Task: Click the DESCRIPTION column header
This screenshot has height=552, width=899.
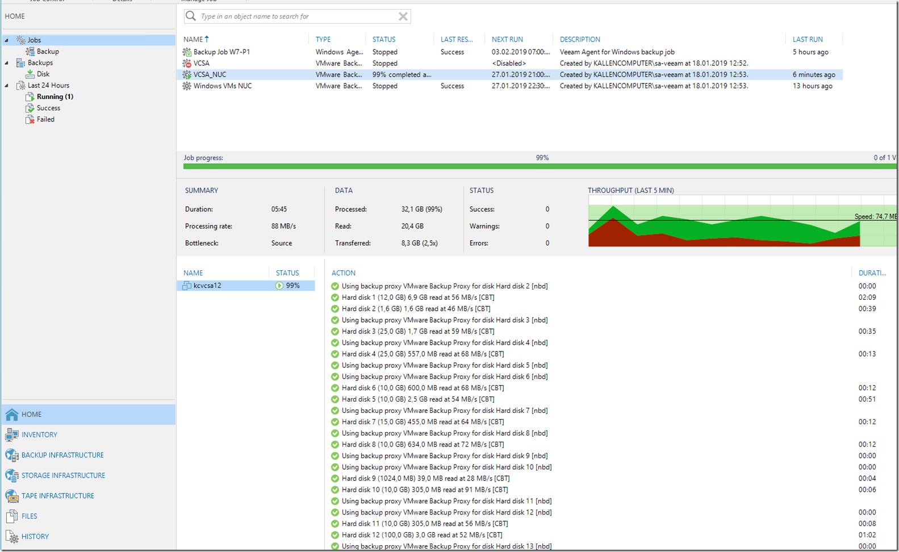Action: tap(580, 39)
